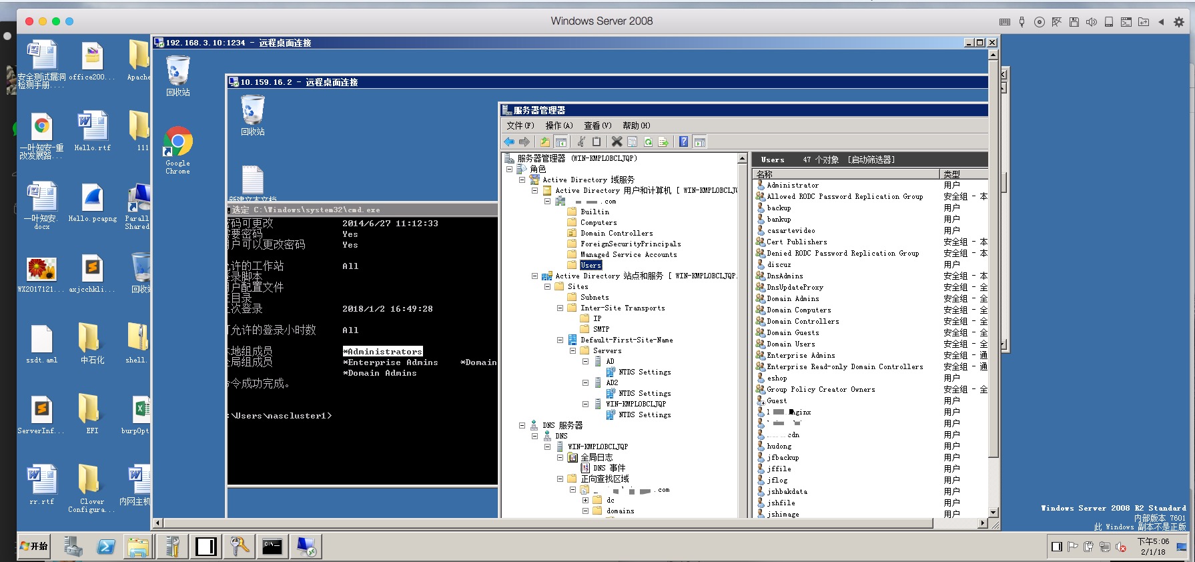Select NTDS Settings under AD server
Viewport: 1195px width, 562px height.
click(645, 372)
